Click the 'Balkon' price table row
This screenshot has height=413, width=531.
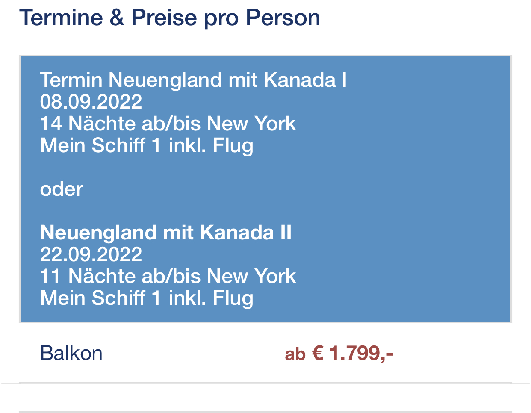coord(265,353)
